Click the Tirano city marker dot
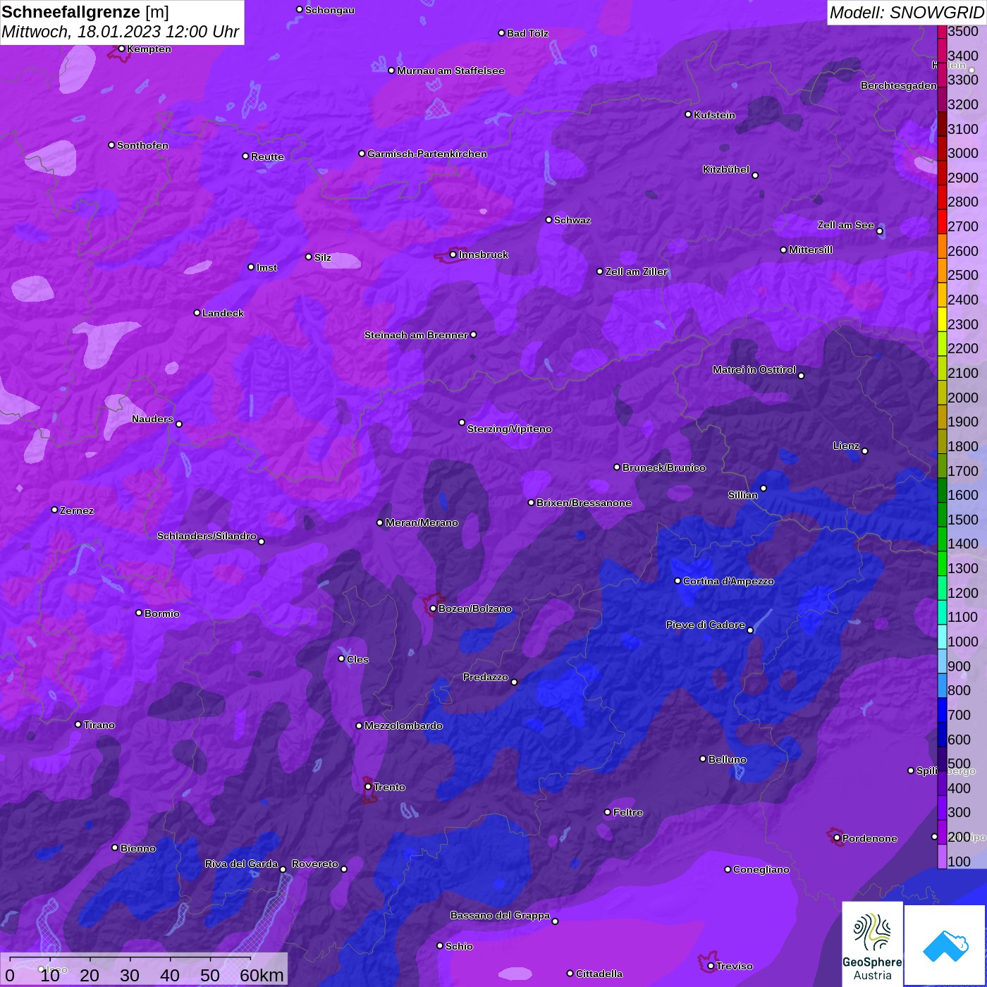The height and width of the screenshot is (987, 987). (x=78, y=724)
